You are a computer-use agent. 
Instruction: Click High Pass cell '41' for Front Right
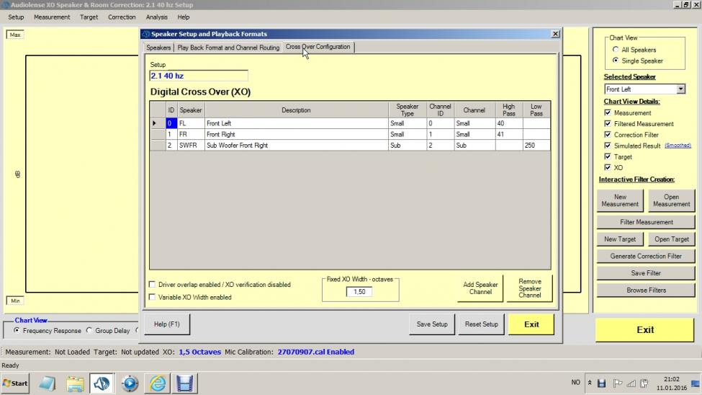[x=508, y=134]
